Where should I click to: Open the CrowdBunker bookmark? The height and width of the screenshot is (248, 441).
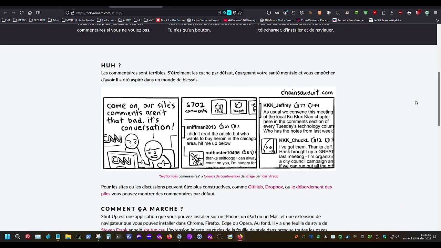(x=313, y=20)
